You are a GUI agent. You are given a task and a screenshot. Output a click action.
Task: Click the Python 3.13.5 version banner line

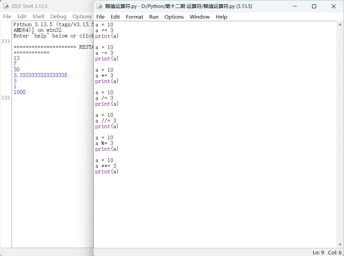(53, 25)
